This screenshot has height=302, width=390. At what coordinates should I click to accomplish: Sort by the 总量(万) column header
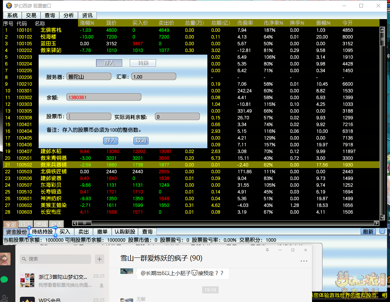click(x=194, y=23)
